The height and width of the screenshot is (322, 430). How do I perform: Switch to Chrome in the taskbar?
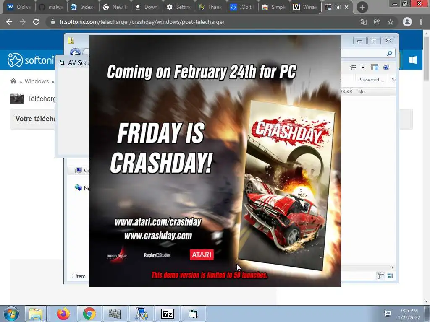(89, 314)
